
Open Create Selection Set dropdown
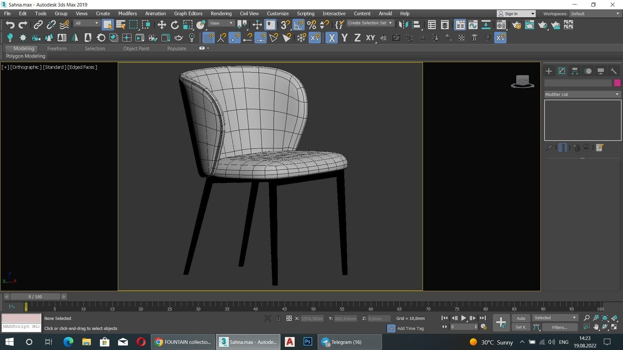click(x=370, y=23)
